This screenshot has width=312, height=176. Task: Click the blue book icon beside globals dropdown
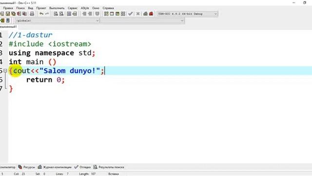pos(8,21)
